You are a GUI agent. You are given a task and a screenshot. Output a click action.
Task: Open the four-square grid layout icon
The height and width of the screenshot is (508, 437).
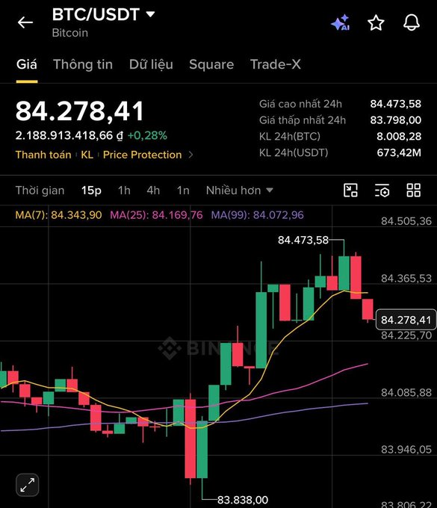[x=414, y=190]
